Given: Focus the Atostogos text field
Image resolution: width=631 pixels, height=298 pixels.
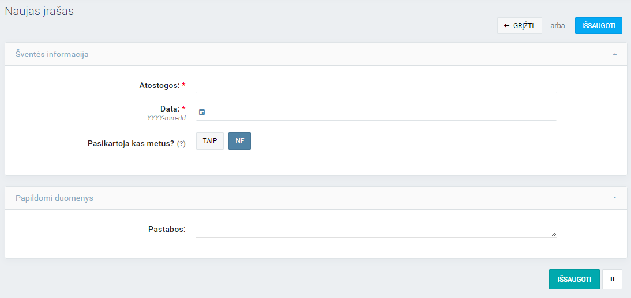Looking at the screenshot, I should [376, 85].
